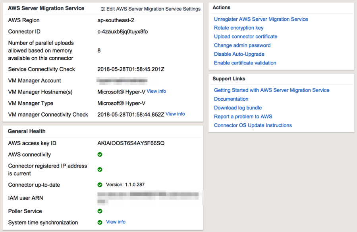Click View info next to VM Manager Hostname(s)
Image resolution: width=357 pixels, height=232 pixels.
tap(156, 91)
